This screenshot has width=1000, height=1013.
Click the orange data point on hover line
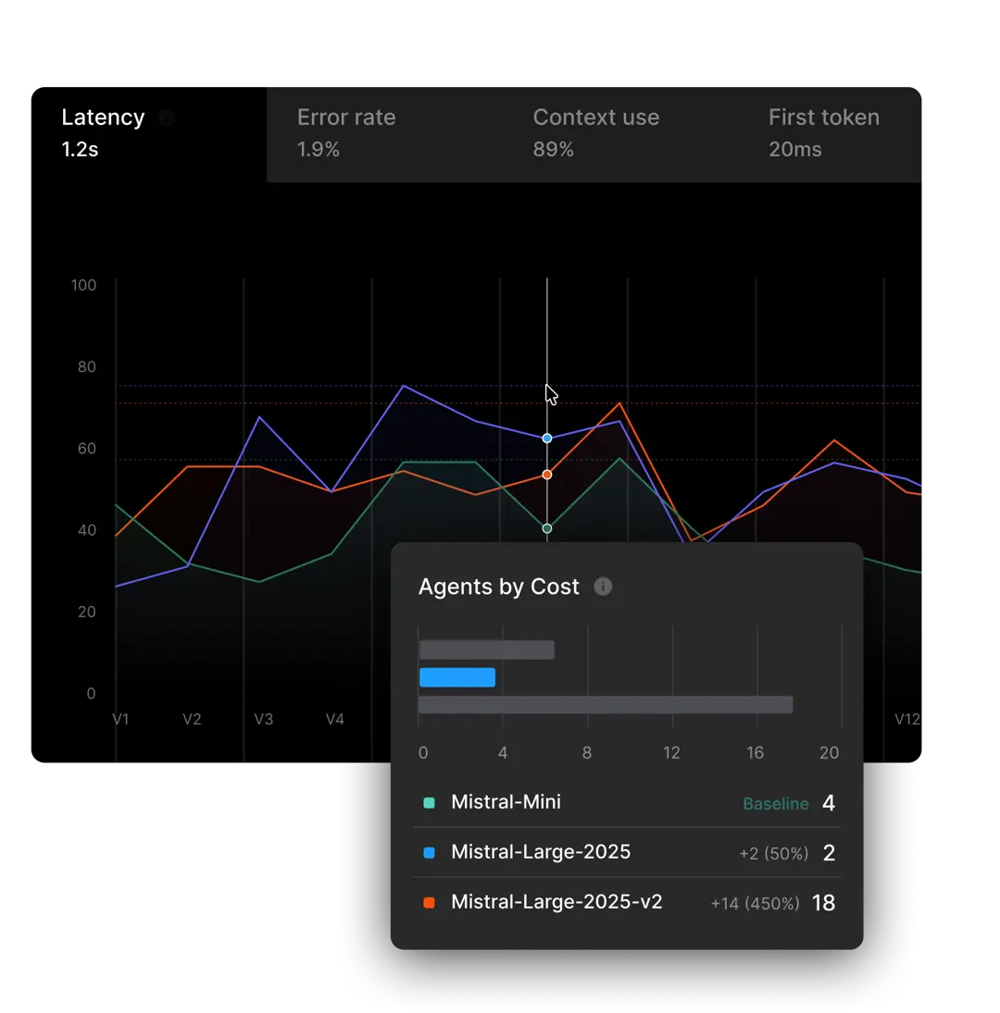coord(547,475)
